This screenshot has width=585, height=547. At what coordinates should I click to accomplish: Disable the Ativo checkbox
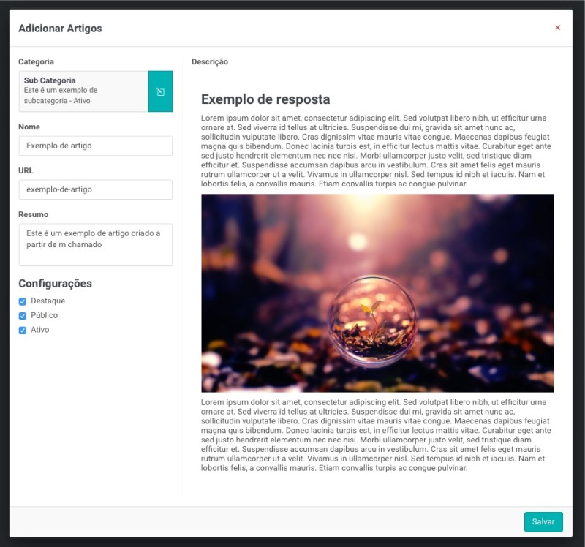click(x=23, y=331)
